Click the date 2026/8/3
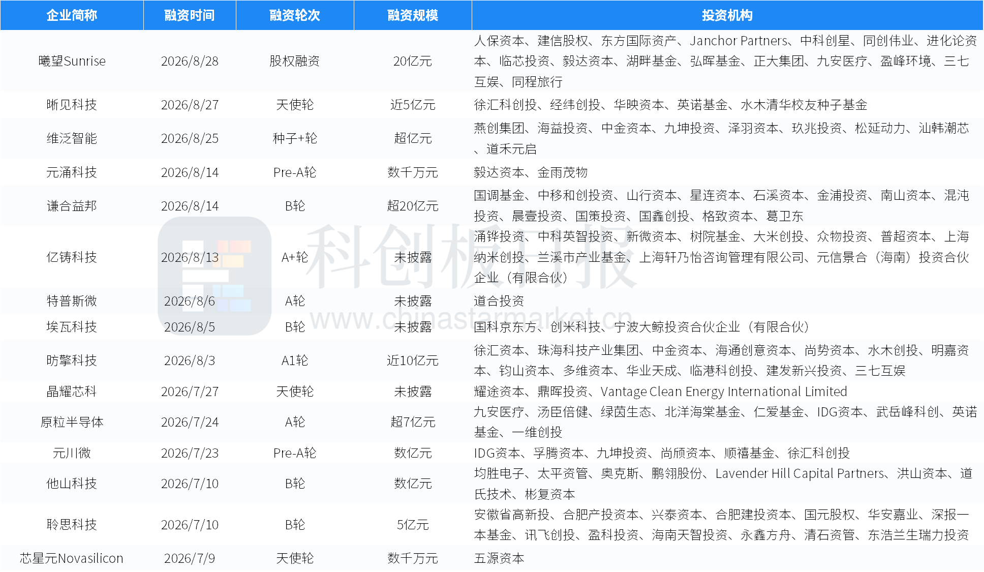 tap(190, 360)
